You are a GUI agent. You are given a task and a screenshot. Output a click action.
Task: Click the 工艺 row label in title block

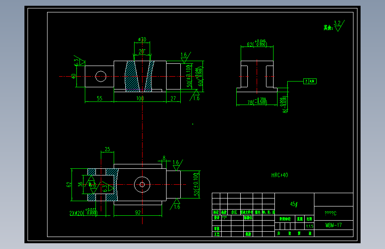217,234
